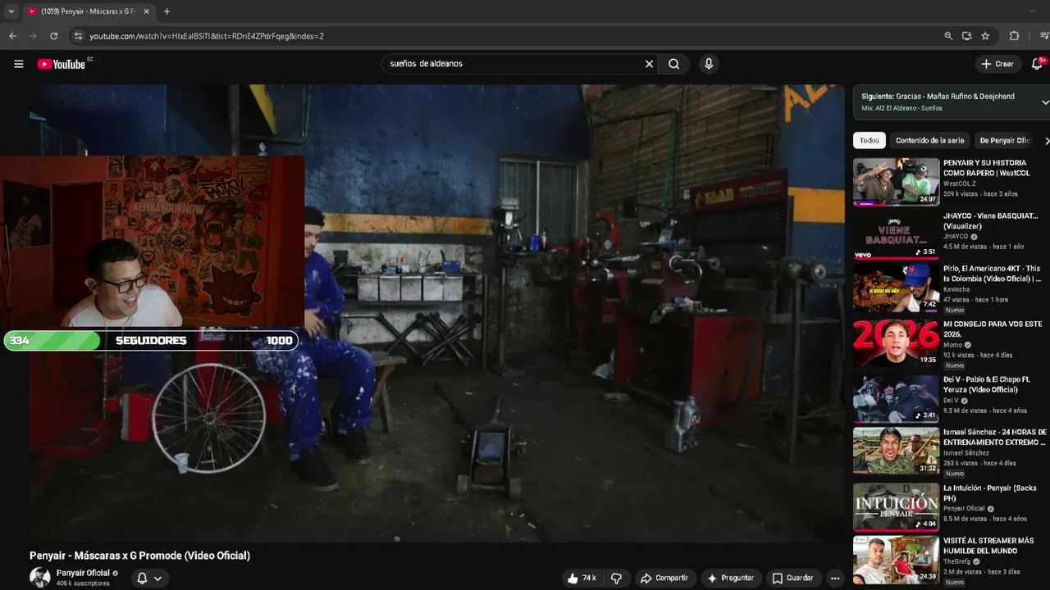Screen dimensions: 1050x590
Task: Expand the Siguiente playlist panel chevron
Action: (1045, 102)
